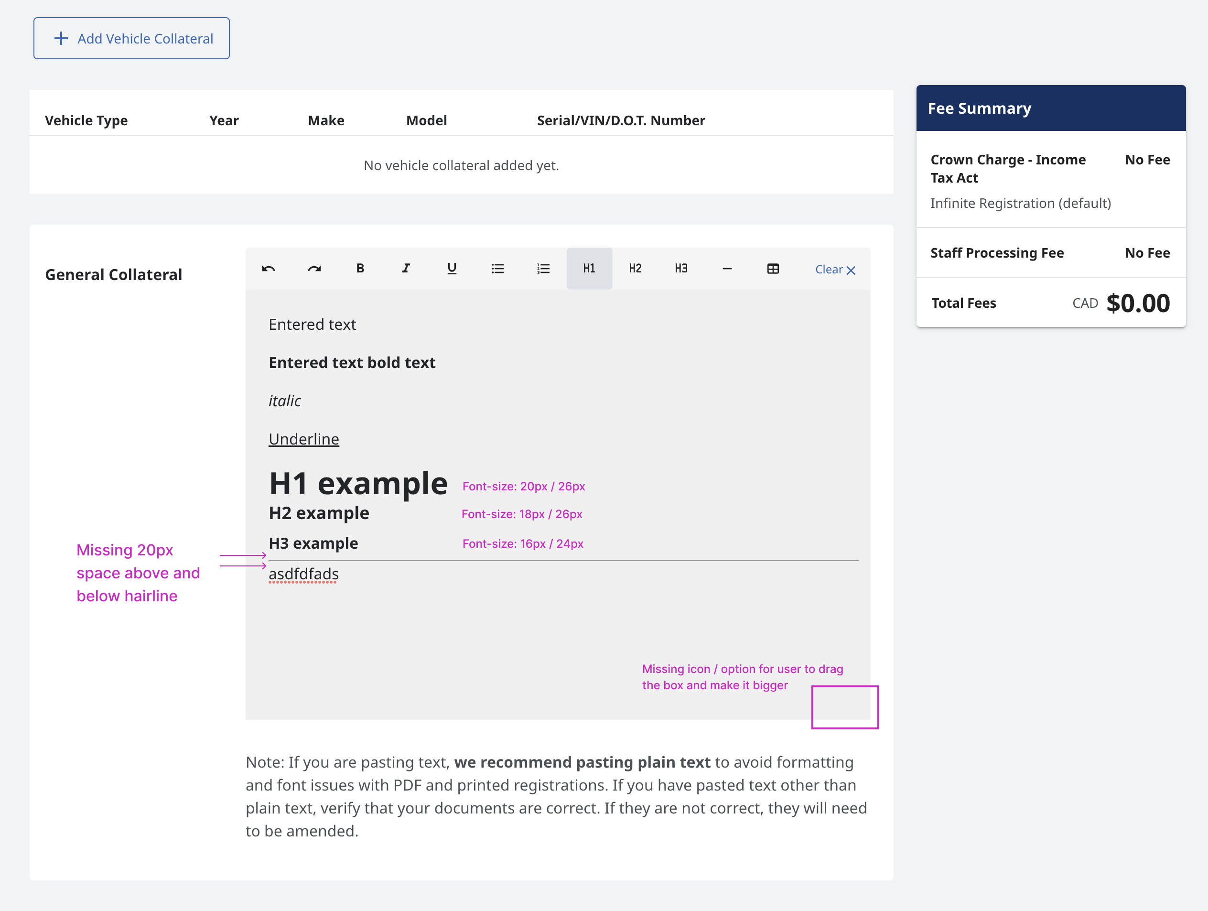1208x911 pixels.
Task: Click the plus icon beside Add Vehicle Collateral
Action: click(61, 38)
